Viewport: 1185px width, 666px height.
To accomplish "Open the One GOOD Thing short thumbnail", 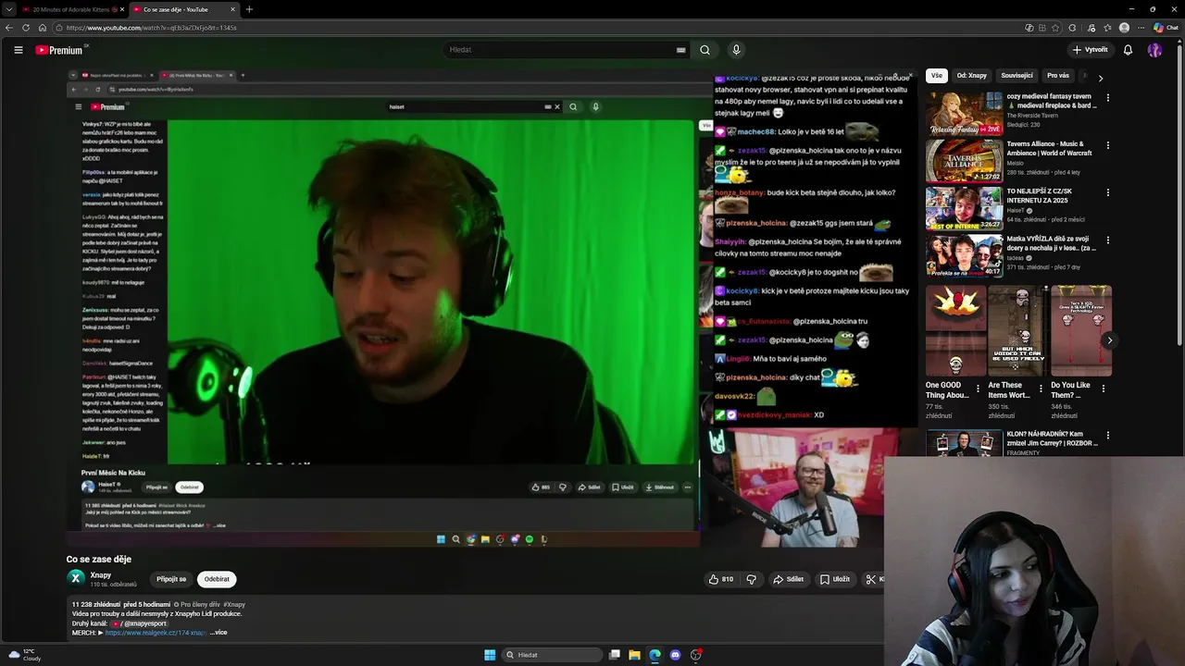I will 955,331.
